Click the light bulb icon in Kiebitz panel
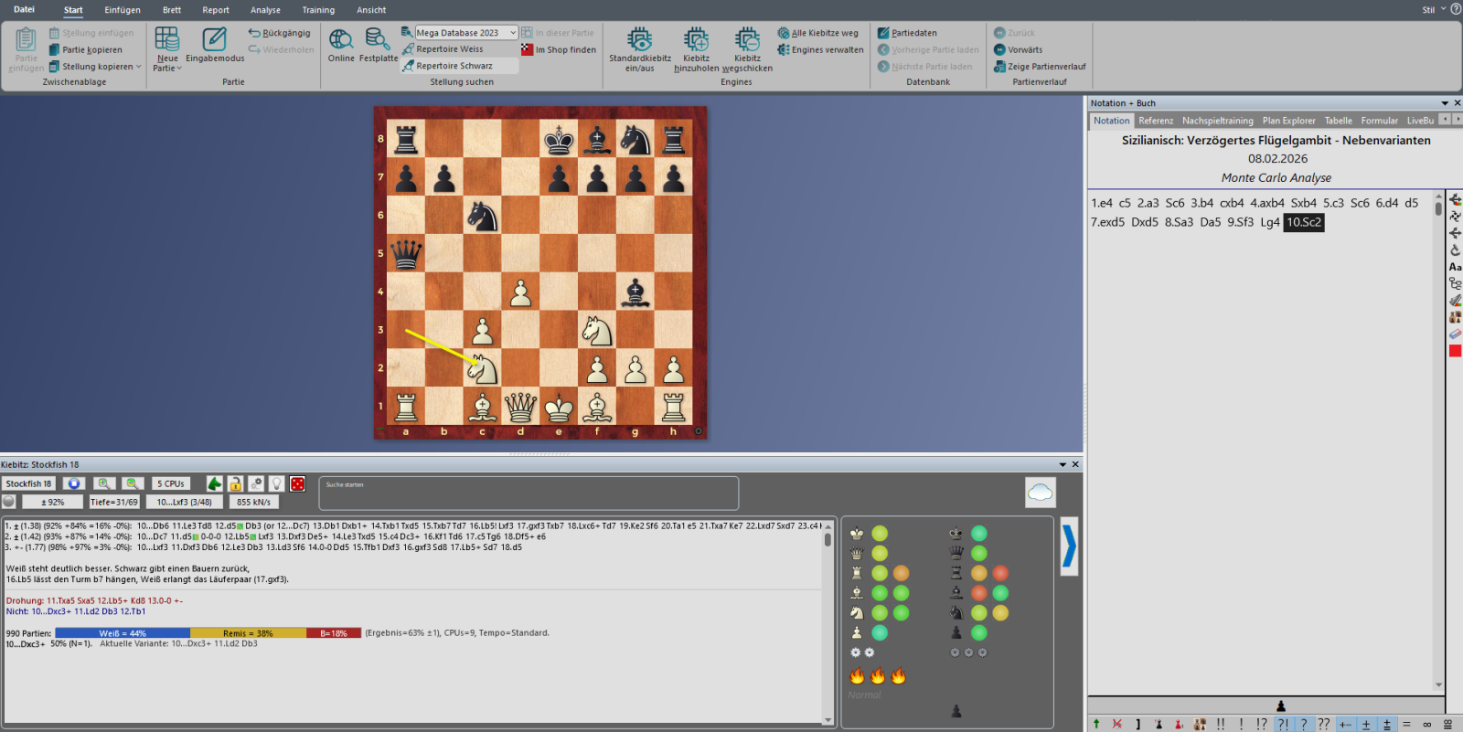This screenshot has height=732, width=1463. click(x=276, y=483)
